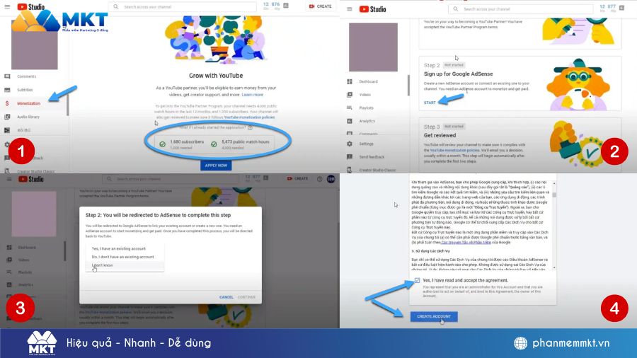Click the Settings gear in panel two
The height and width of the screenshot is (358, 637).
(x=350, y=144)
